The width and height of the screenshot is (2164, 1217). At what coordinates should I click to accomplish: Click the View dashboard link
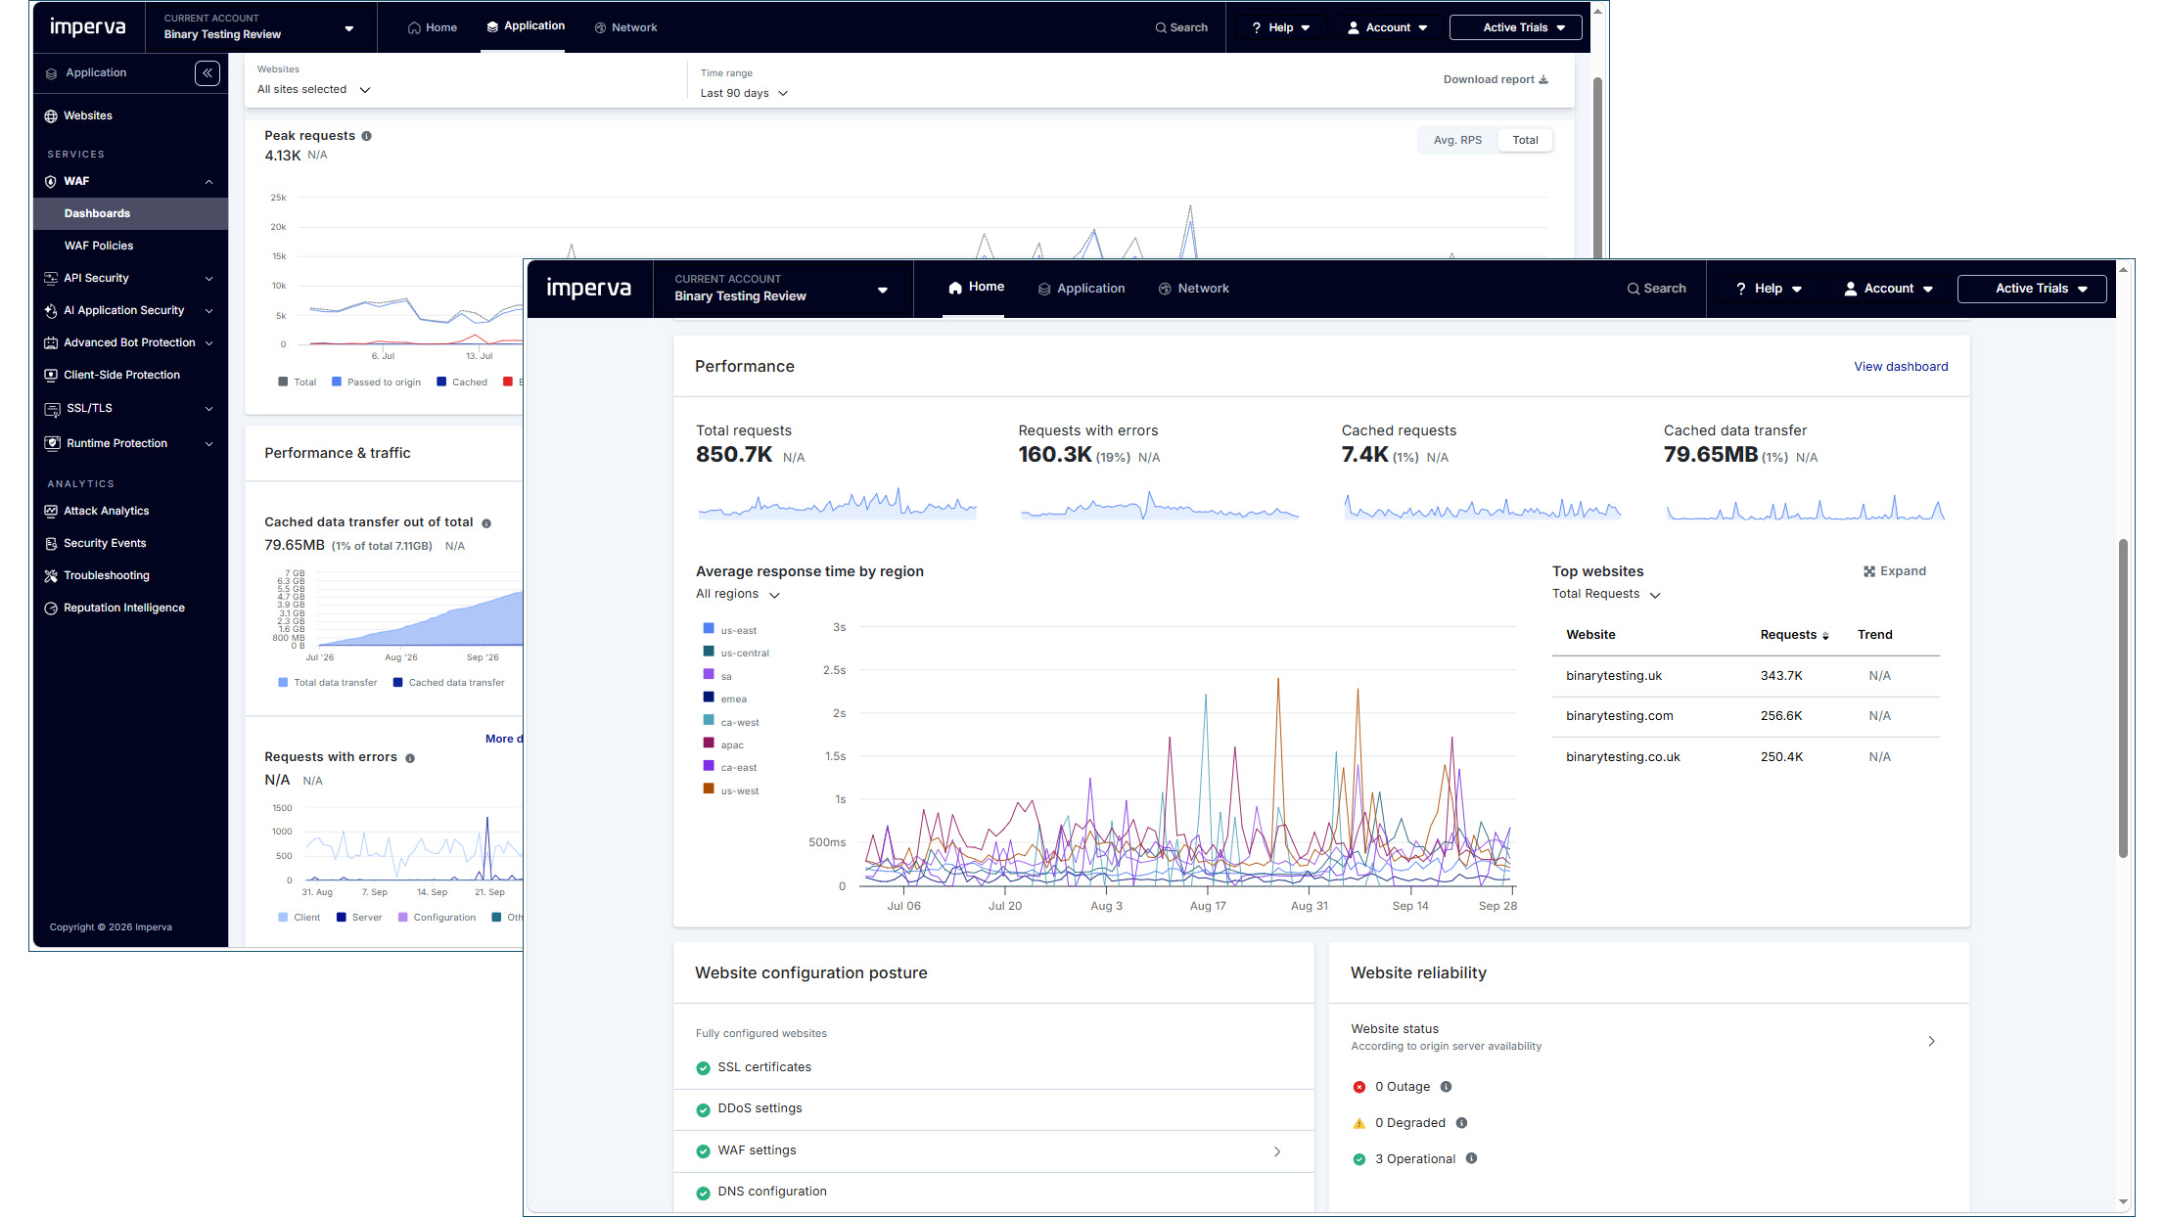pyautogui.click(x=1901, y=367)
